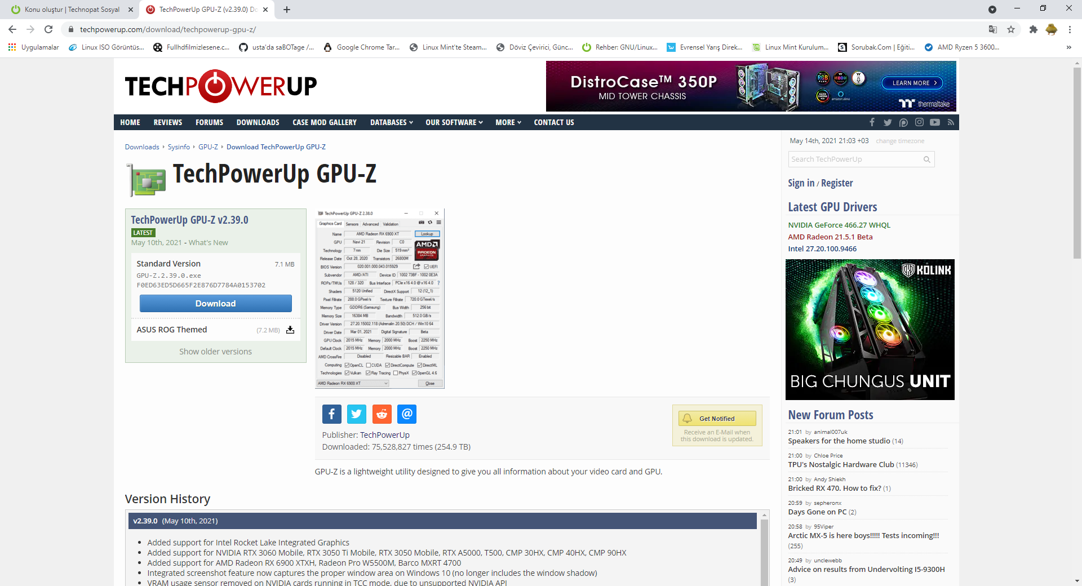Show hidden bookmarks with the chevron
Viewport: 1082px width, 586px height.
coord(1069,47)
